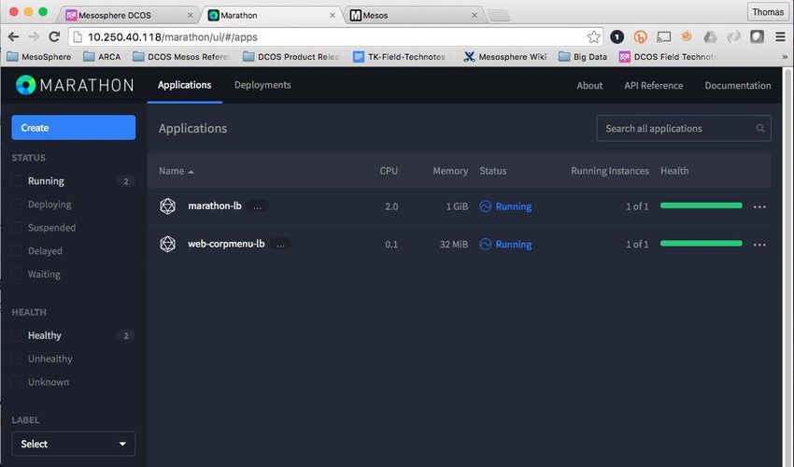Toggle the Unhealthy filter checkbox

click(x=16, y=359)
